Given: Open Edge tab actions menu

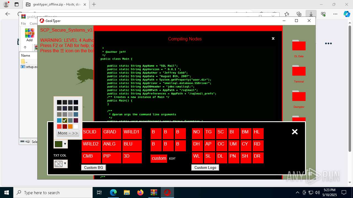Looking at the screenshot, I should coord(17,4).
